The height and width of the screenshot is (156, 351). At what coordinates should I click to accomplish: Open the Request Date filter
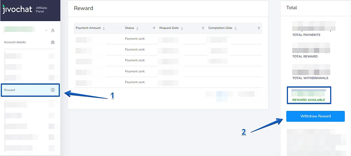click(x=203, y=28)
